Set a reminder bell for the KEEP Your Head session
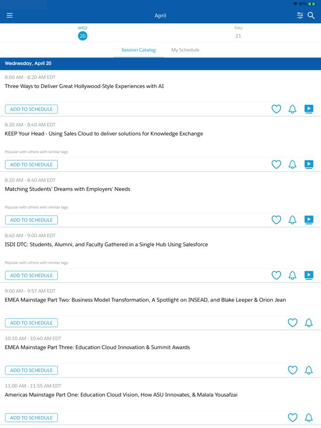The width and height of the screenshot is (321, 428). click(x=293, y=165)
